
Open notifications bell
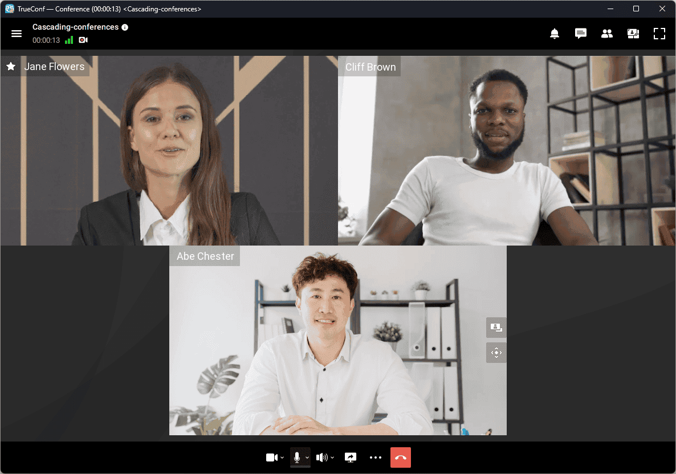tap(555, 34)
